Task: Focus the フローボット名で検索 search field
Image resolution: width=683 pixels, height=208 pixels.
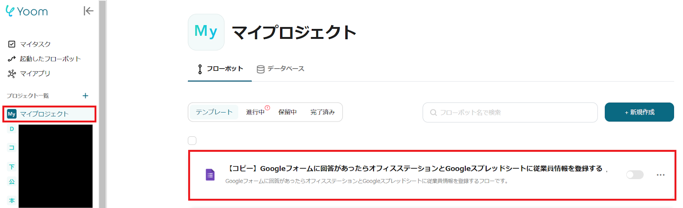Action: (510, 113)
